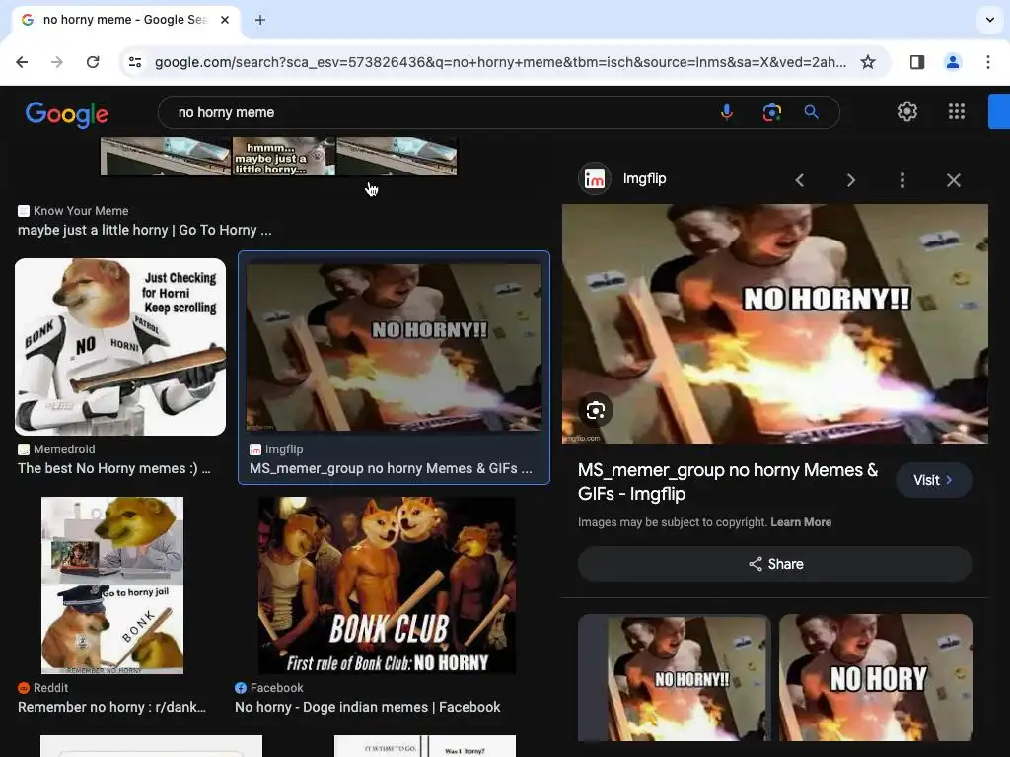This screenshot has width=1010, height=757.
Task: Open Google quick settings gear
Action: point(907,111)
